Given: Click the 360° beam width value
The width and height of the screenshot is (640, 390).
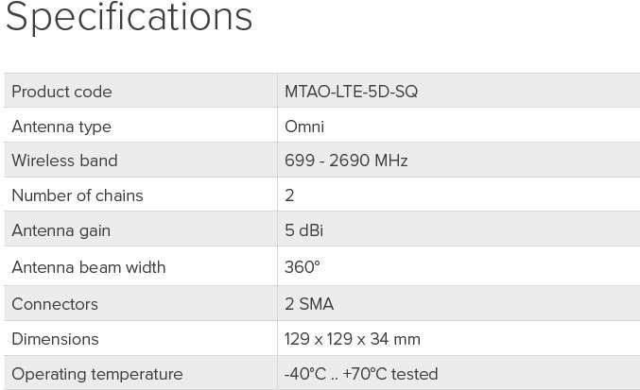Looking at the screenshot, I should coord(303,267).
